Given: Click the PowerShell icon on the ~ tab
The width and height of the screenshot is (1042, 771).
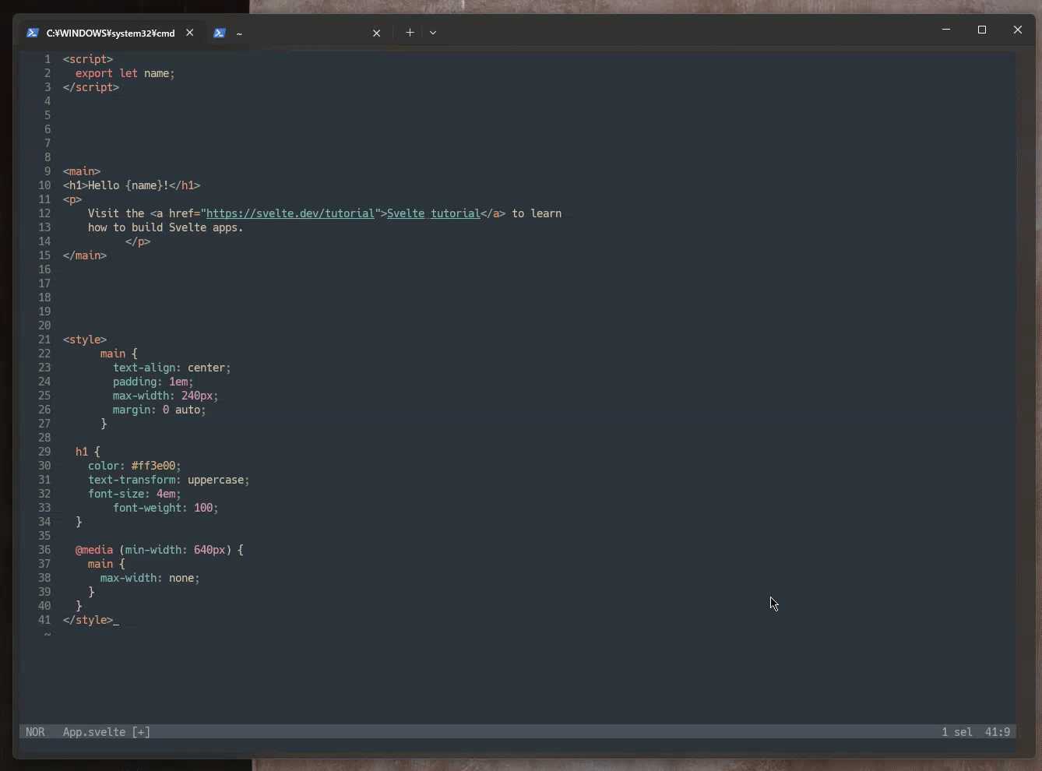Looking at the screenshot, I should [220, 33].
